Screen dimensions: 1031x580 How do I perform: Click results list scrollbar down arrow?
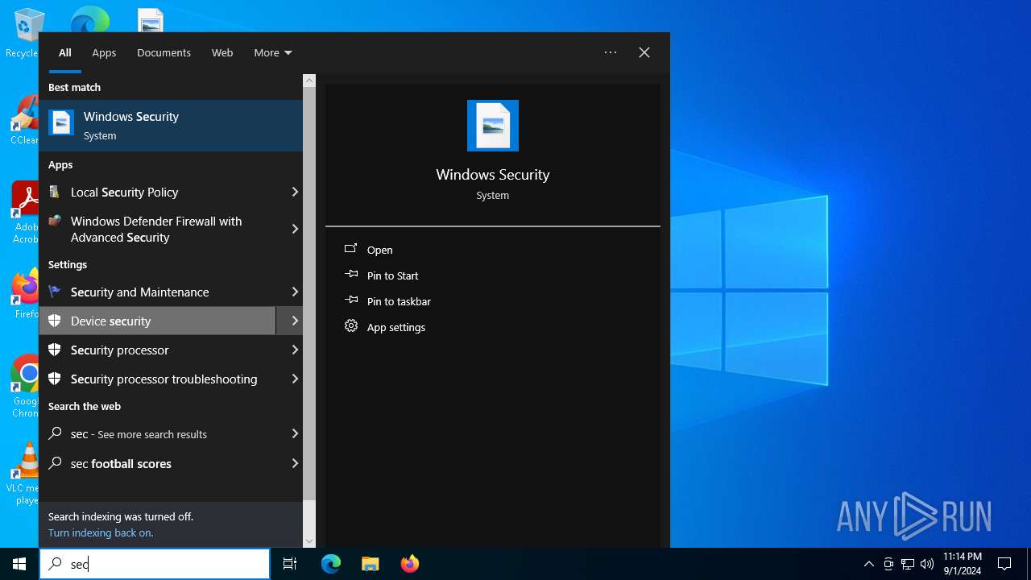(309, 541)
